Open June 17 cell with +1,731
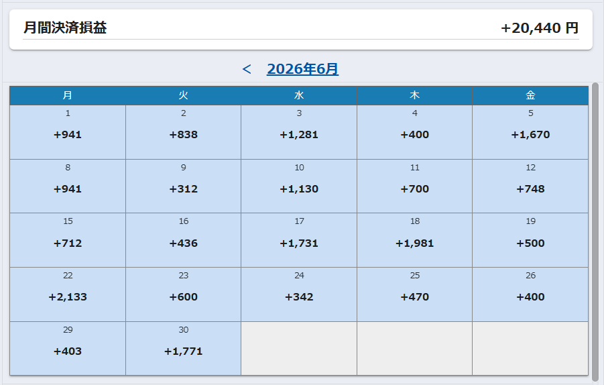 299,240
